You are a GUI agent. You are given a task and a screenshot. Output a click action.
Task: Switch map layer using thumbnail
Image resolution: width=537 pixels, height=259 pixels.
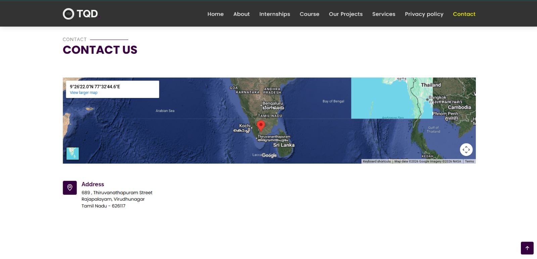pos(72,154)
